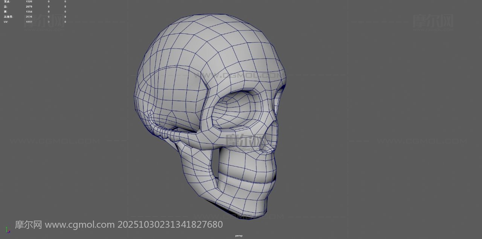Click the UV count value 1802
This screenshot has width=482, height=239.
pos(29,22)
